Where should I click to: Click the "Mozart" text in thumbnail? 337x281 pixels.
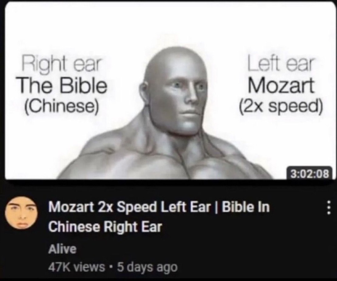tap(281, 85)
